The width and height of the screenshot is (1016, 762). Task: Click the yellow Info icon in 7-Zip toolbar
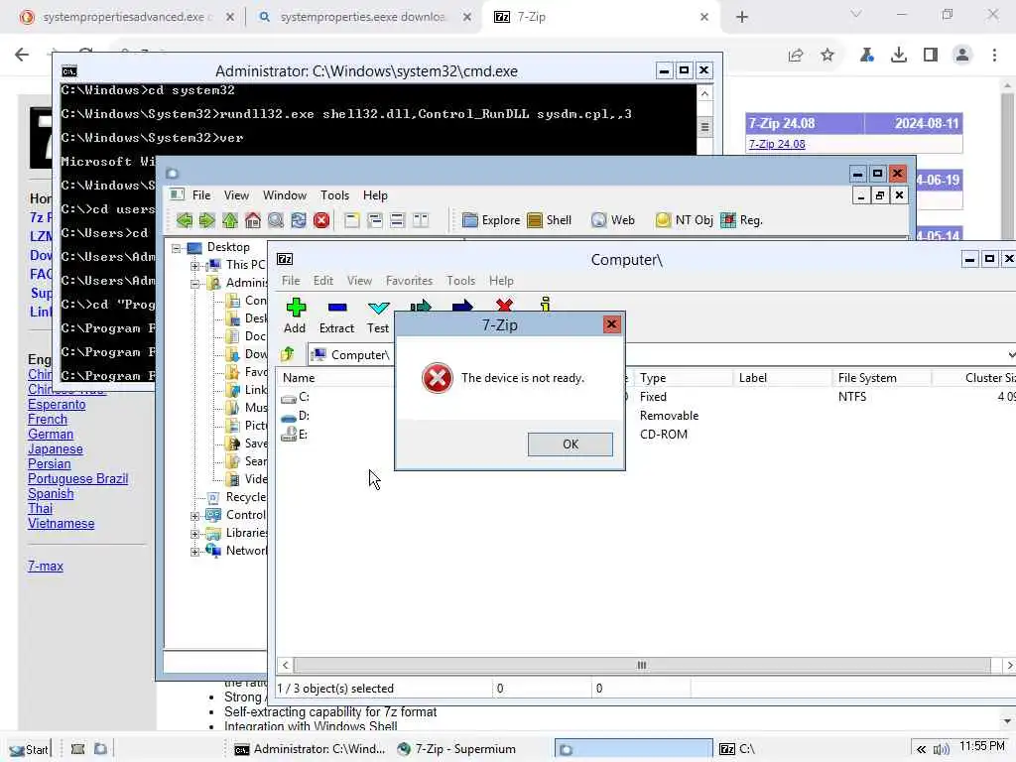pyautogui.click(x=546, y=304)
